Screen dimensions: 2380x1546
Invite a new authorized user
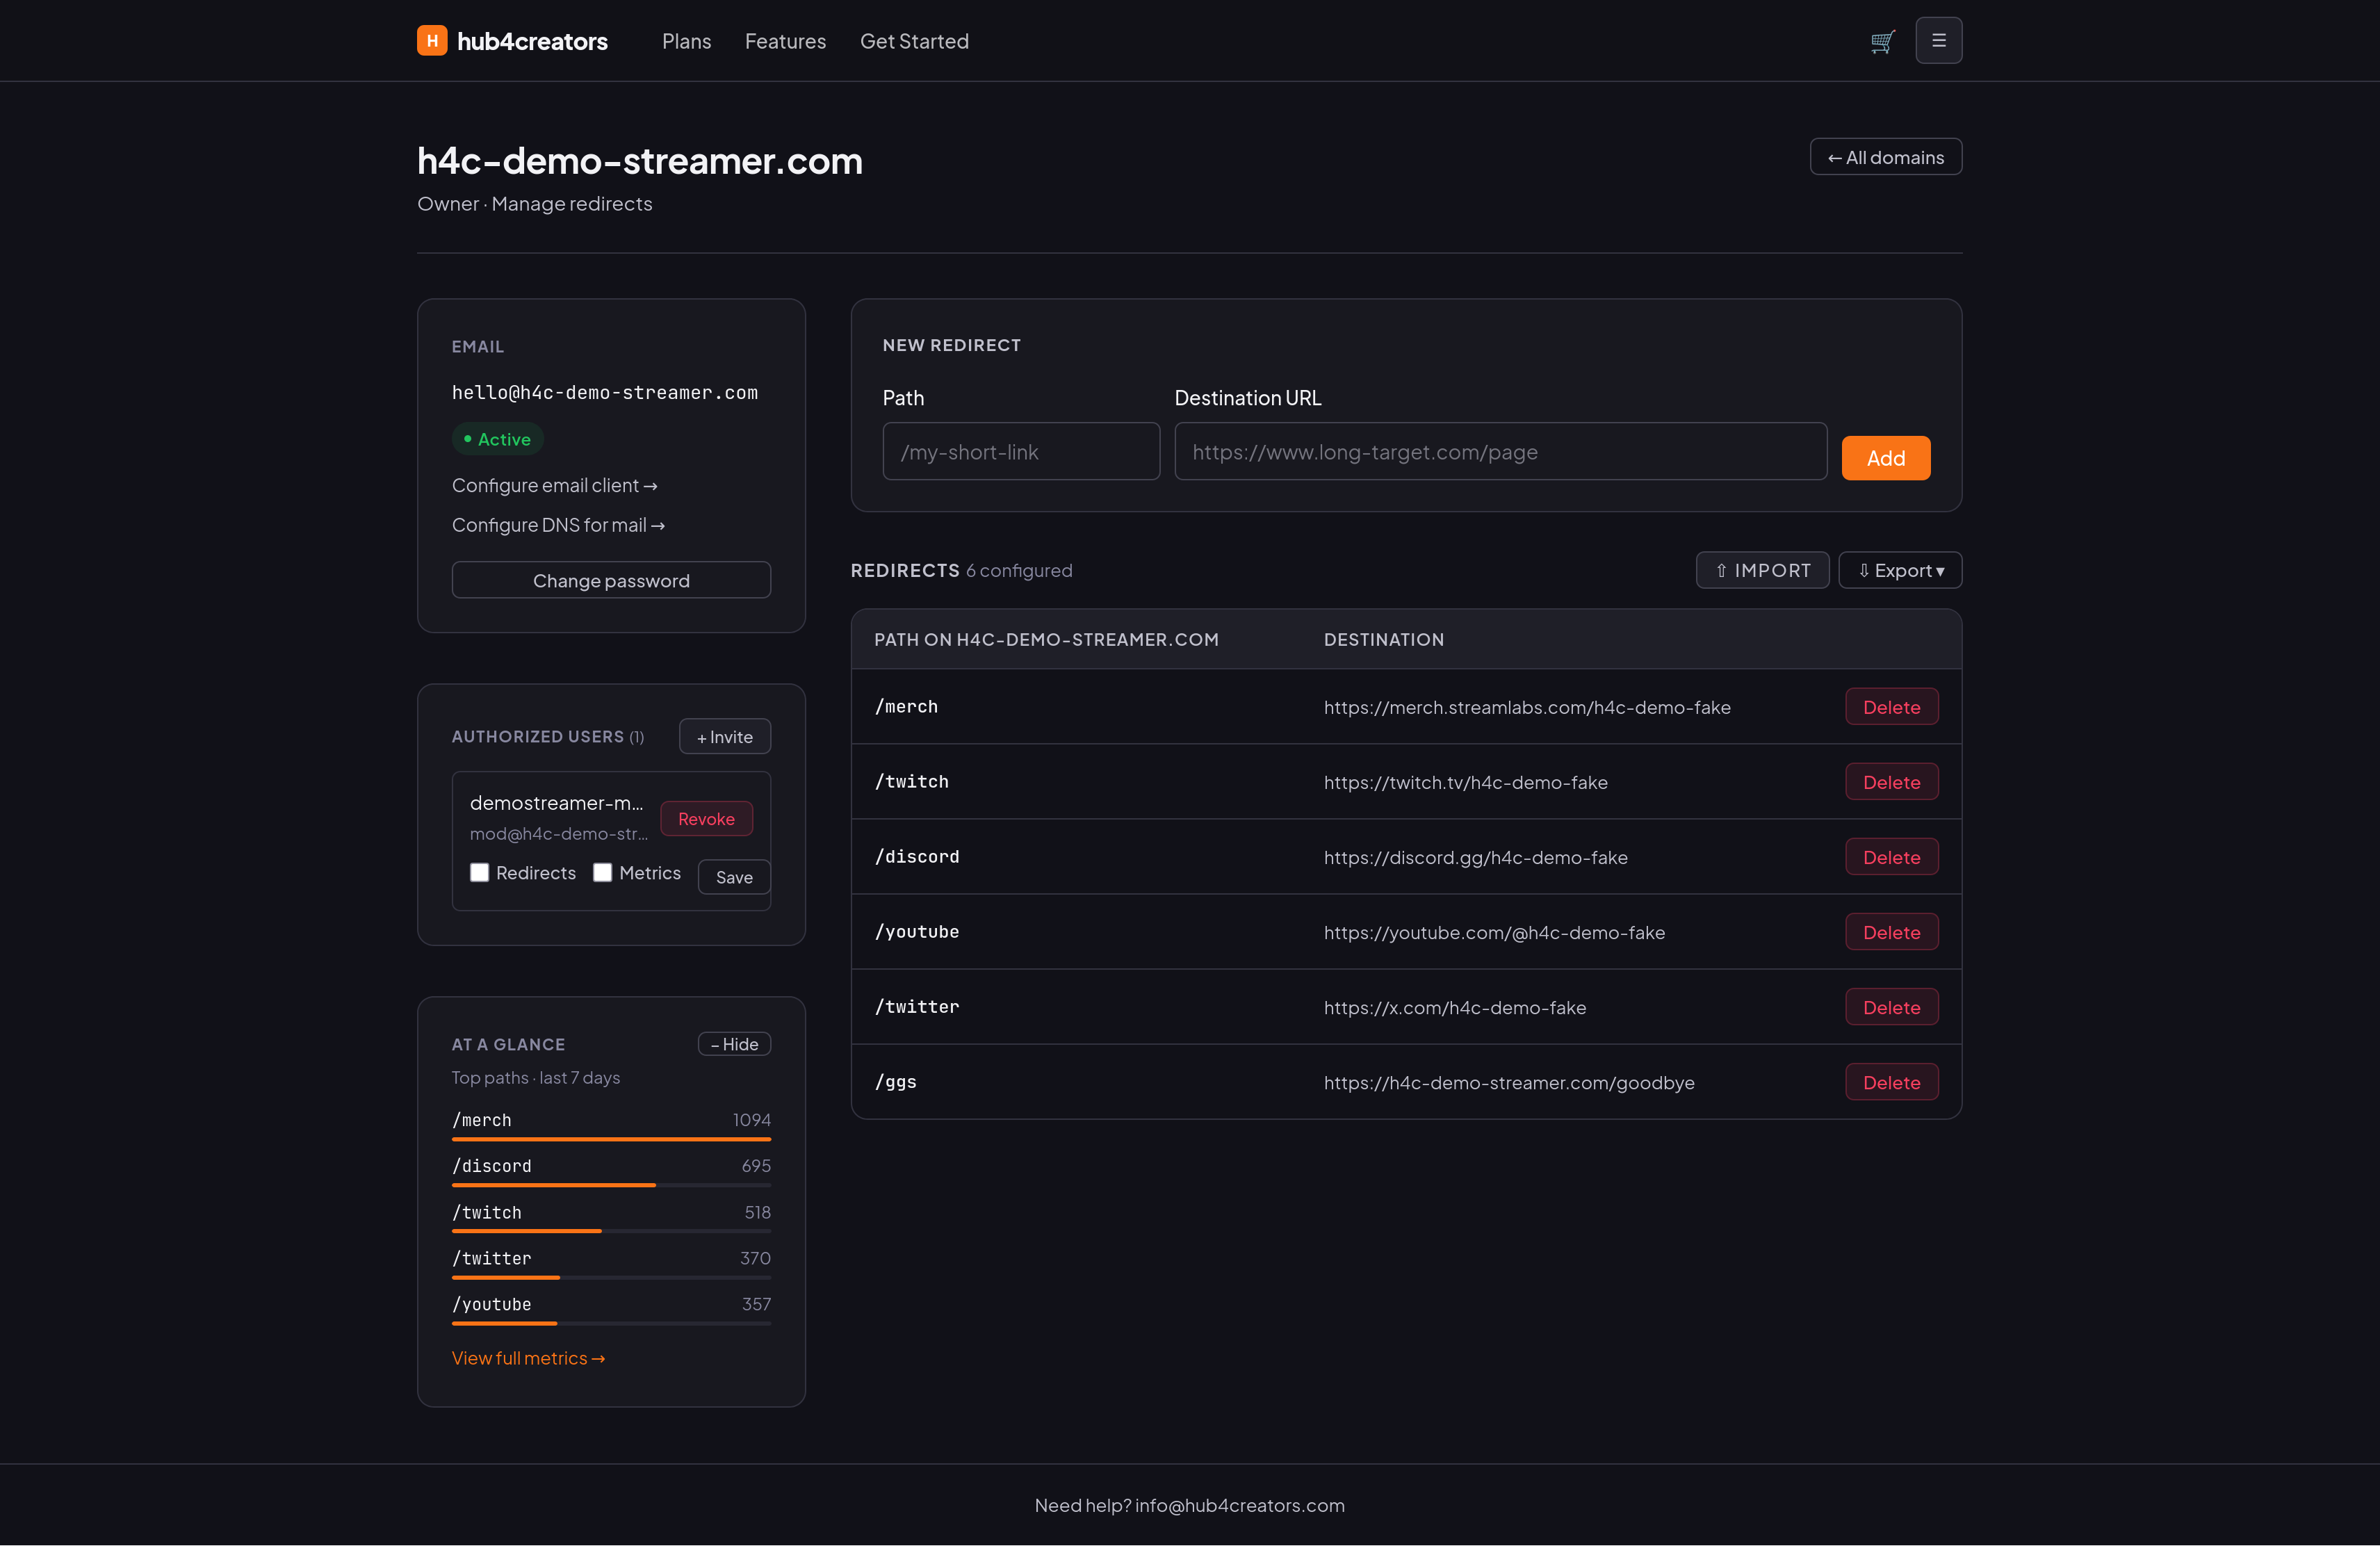coord(724,737)
